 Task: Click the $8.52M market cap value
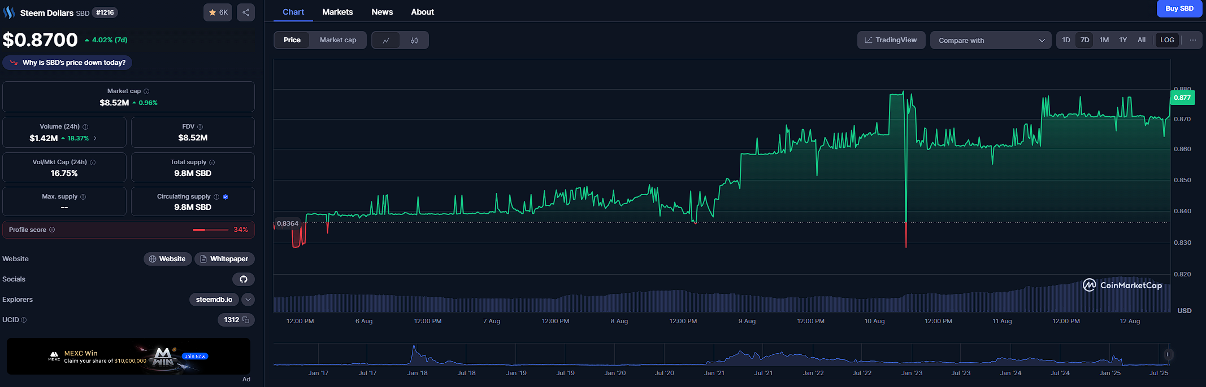point(114,103)
